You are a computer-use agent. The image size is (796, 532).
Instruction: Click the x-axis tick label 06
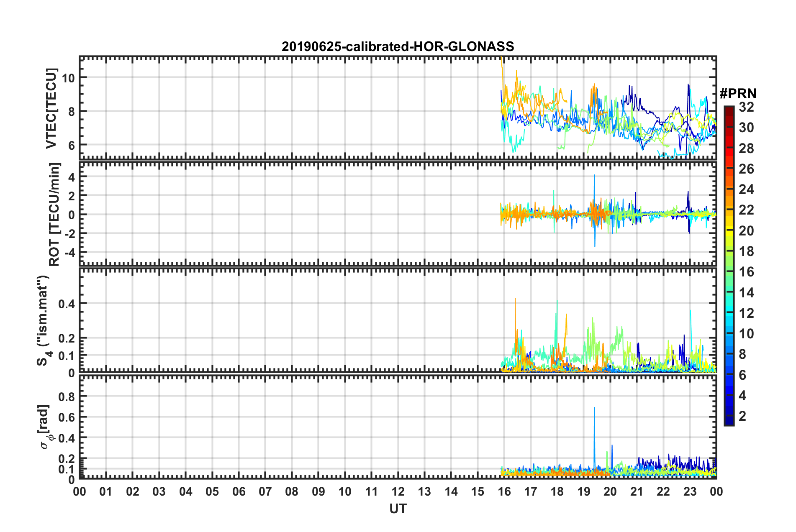click(x=239, y=491)
